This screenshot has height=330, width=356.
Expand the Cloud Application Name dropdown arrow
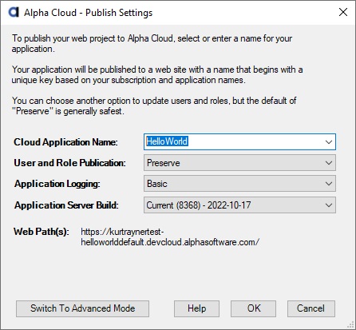[329, 141]
